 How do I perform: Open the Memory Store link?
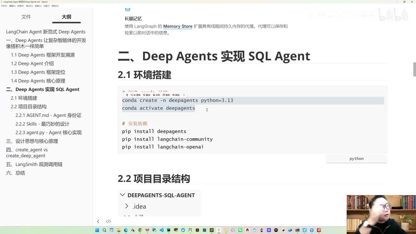click(178, 26)
